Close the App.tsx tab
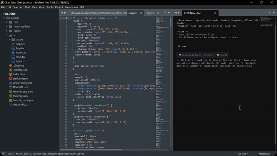 (x=158, y=13)
